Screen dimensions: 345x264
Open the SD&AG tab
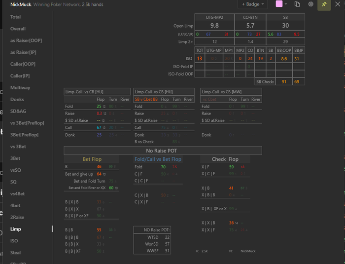(18, 112)
